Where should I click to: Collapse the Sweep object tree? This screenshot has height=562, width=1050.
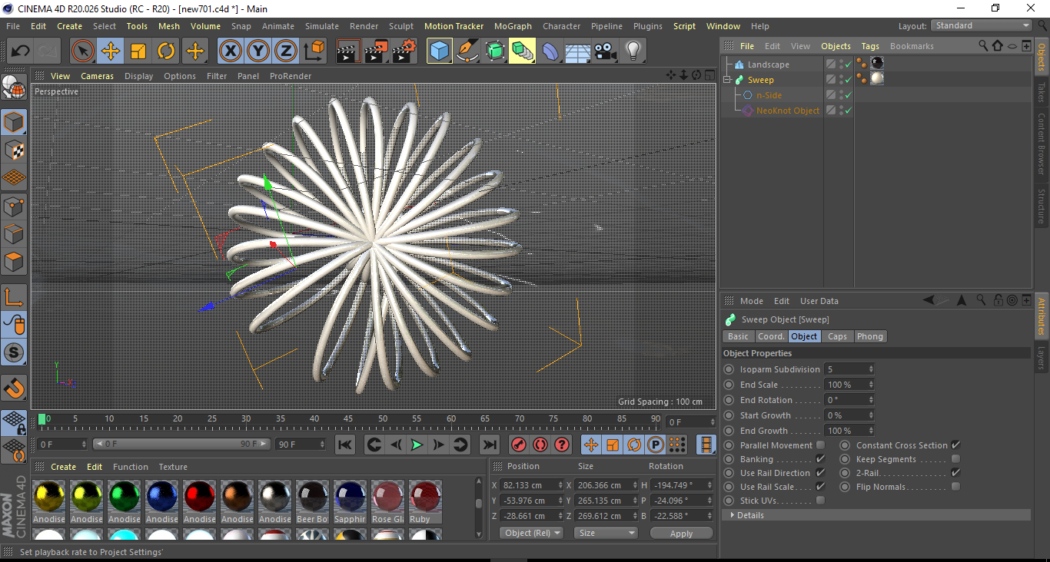[x=728, y=80]
